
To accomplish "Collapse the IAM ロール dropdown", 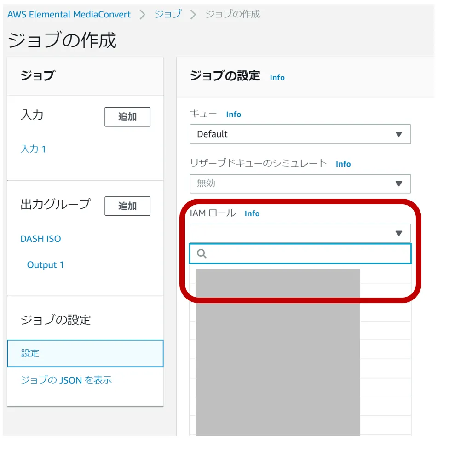I will pyautogui.click(x=300, y=233).
